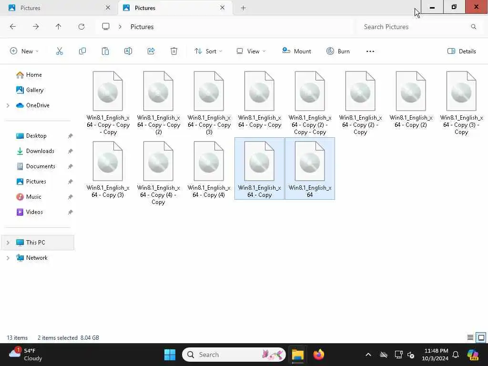Click taskbar Search box
The image size is (488, 366).
point(234,355)
